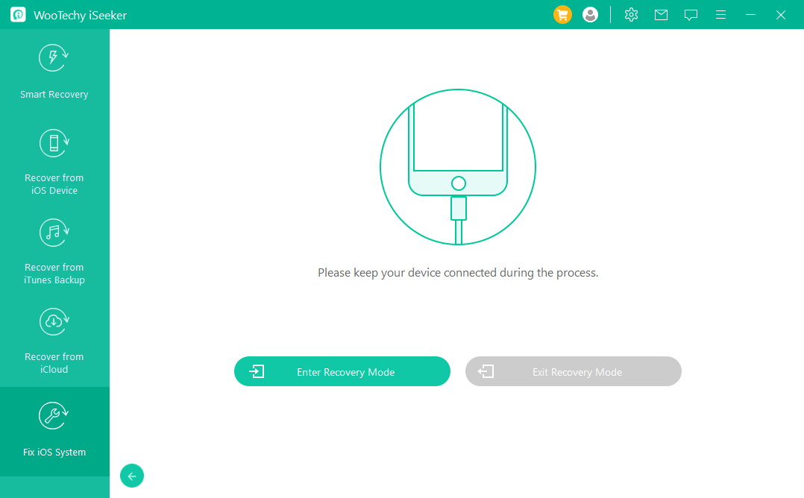Click the connected iPhone illustration
The width and height of the screenshot is (804, 498).
(x=458, y=167)
